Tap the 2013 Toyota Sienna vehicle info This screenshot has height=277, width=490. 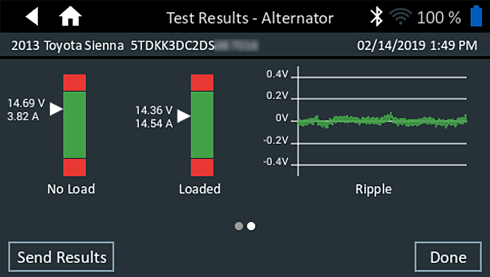click(67, 46)
